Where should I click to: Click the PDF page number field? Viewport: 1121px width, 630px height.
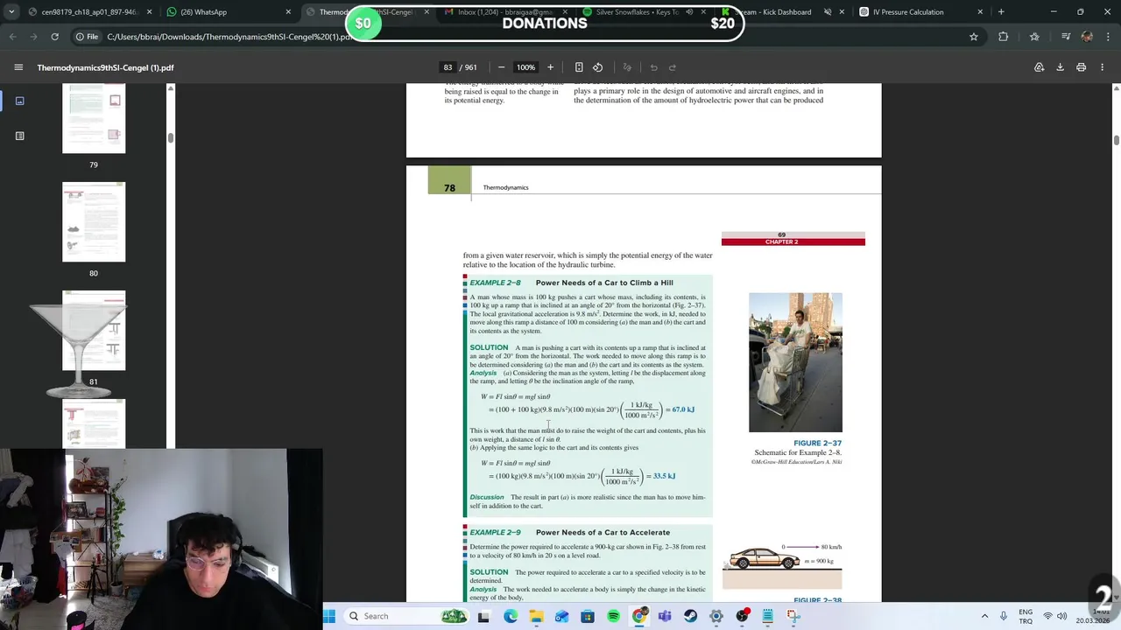coord(448,67)
